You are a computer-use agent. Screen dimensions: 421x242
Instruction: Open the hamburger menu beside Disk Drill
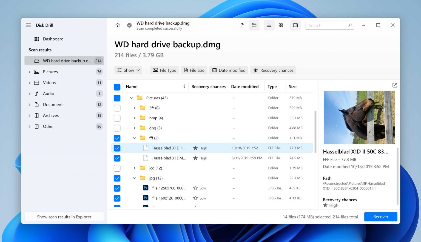point(28,25)
